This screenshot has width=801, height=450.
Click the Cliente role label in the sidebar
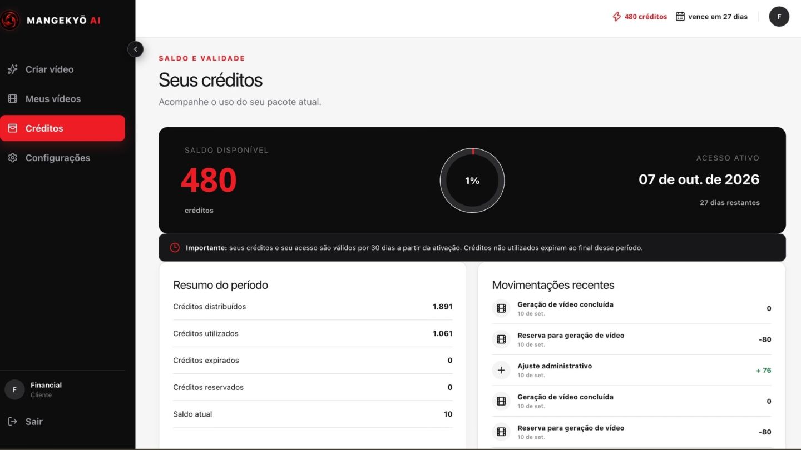pyautogui.click(x=41, y=395)
